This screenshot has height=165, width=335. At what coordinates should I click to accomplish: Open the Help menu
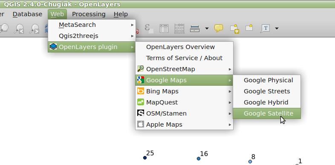coord(121,14)
